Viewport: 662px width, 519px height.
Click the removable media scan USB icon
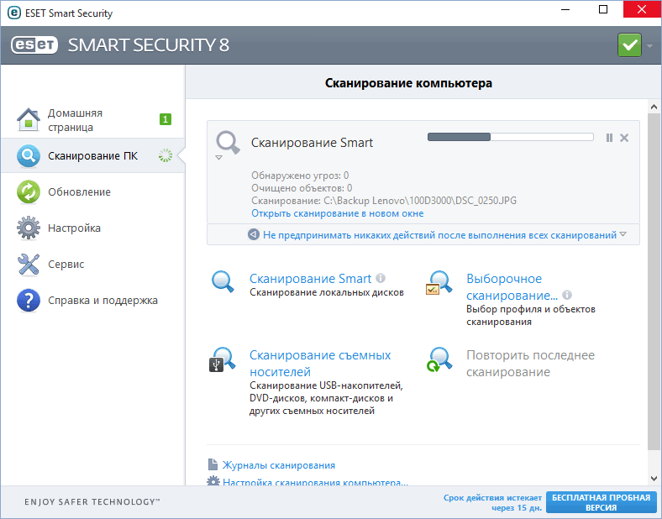coord(222,359)
